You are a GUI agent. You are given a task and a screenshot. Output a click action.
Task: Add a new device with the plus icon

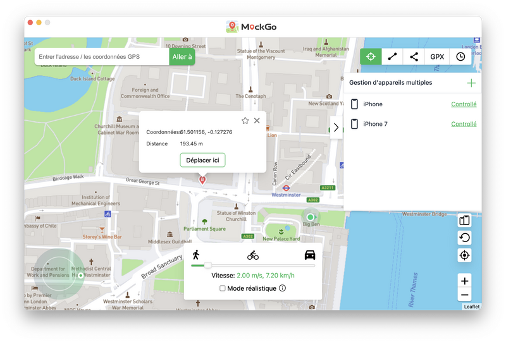[x=471, y=83]
